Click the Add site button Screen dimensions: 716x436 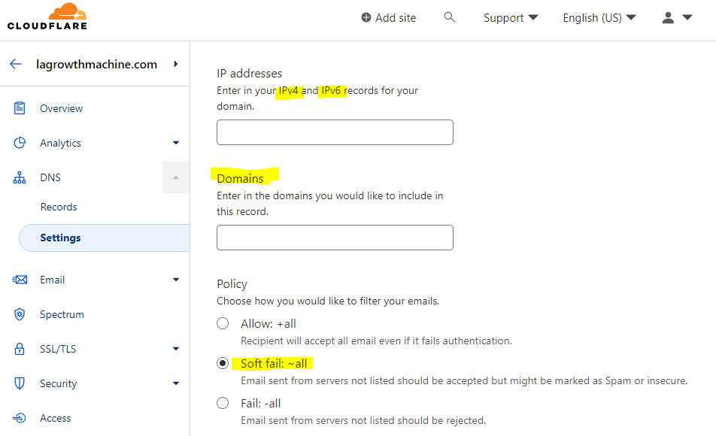point(388,18)
